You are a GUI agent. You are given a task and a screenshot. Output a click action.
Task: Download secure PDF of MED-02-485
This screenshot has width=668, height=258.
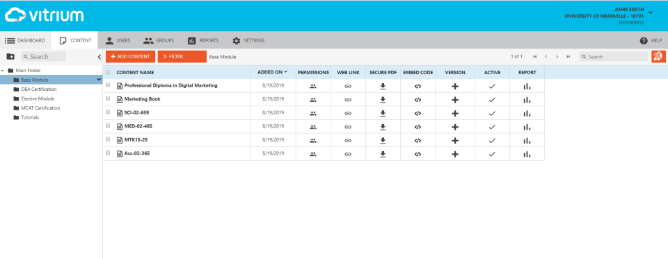383,127
